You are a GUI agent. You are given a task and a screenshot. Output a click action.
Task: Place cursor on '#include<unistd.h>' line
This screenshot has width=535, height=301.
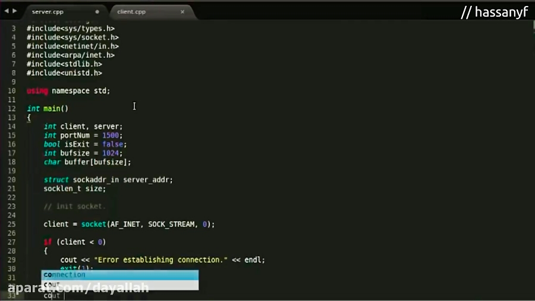tap(64, 73)
